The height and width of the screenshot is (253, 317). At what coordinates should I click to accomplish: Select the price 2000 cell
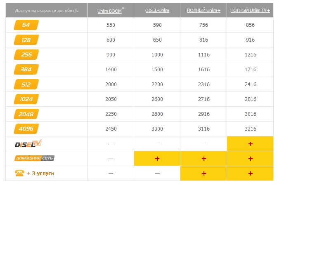coord(111,84)
